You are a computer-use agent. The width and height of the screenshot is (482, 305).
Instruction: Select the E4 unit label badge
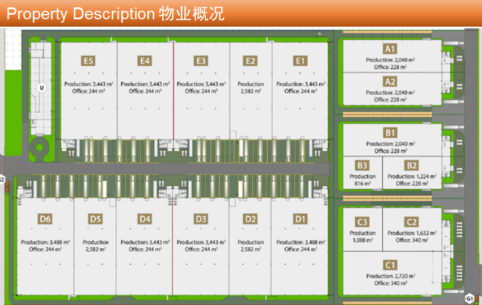[x=145, y=61]
